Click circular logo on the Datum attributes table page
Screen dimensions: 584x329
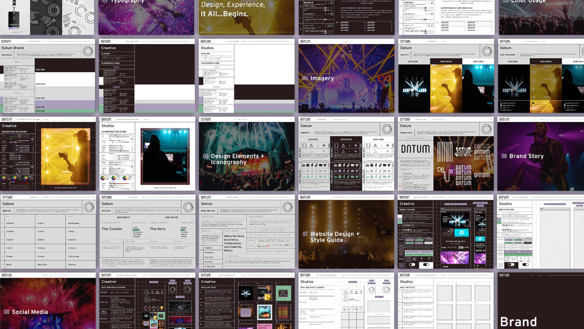89,207
